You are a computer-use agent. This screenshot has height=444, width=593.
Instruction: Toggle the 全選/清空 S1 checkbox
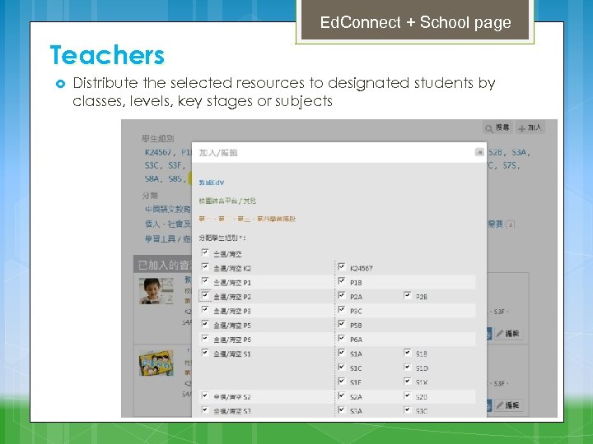tap(205, 353)
